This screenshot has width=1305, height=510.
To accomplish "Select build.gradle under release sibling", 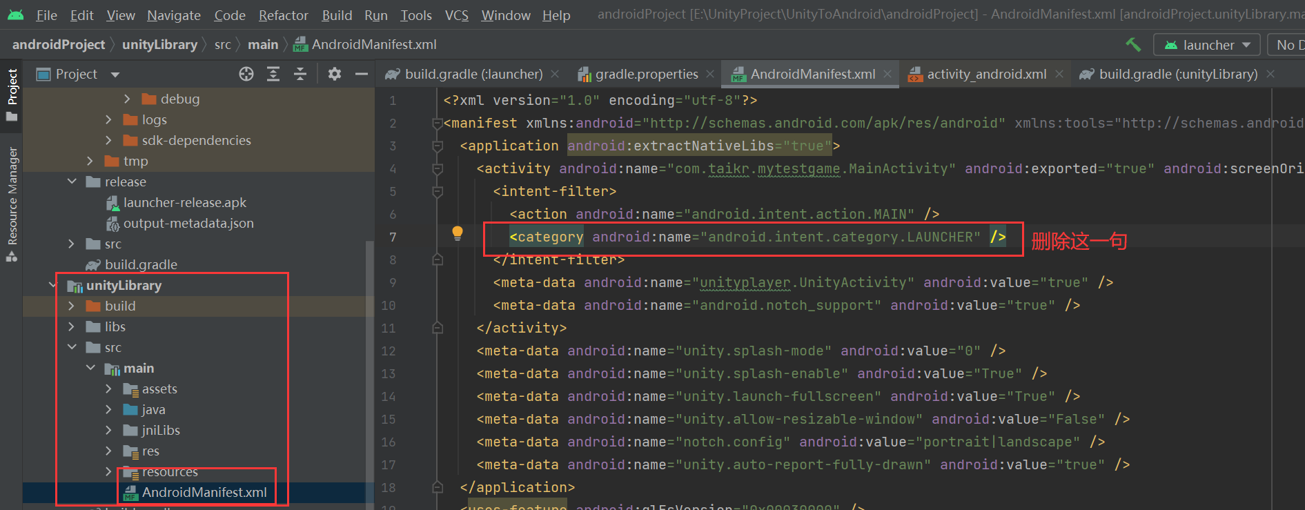I will click(x=141, y=265).
